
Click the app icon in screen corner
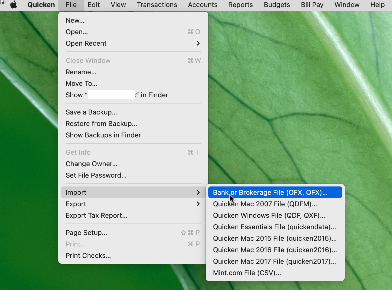click(2, 3)
